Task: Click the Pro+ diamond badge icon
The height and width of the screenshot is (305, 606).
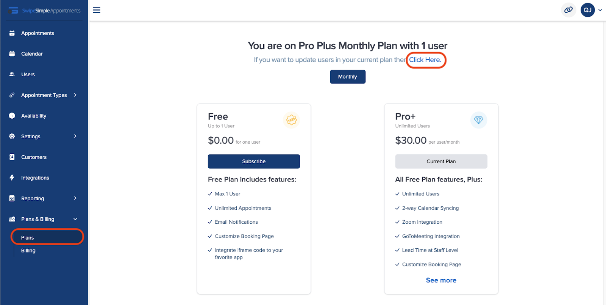Action: [x=478, y=120]
